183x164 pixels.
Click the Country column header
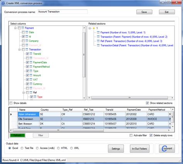tap(50, 110)
